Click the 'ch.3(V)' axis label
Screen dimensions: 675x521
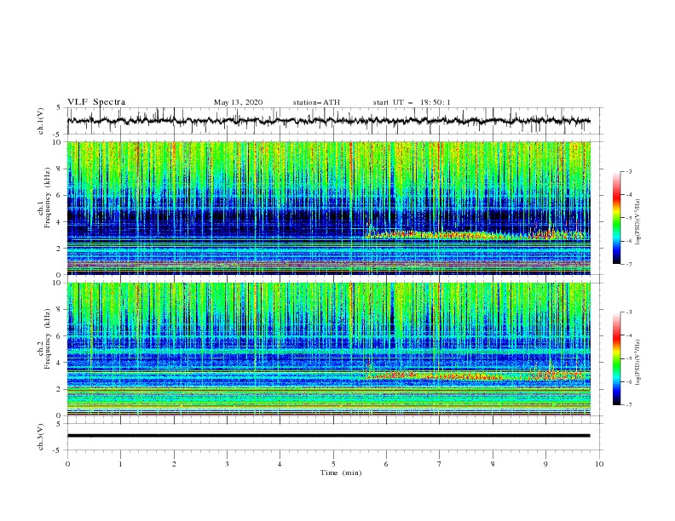coord(41,437)
